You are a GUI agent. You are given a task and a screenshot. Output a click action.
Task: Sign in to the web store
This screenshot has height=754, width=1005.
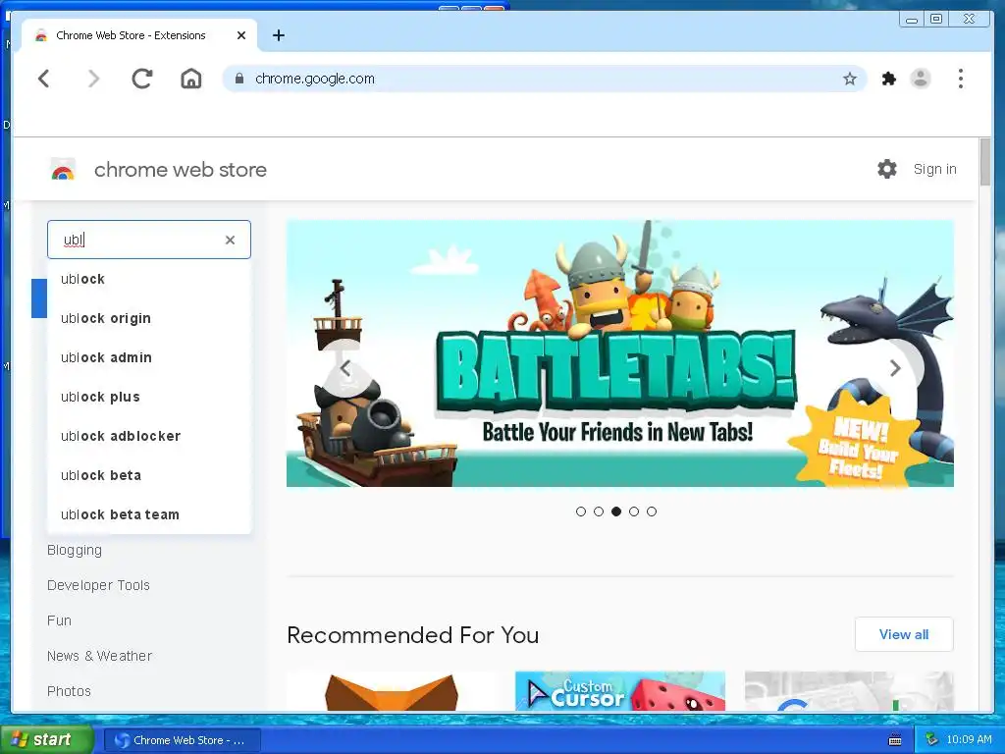(934, 169)
